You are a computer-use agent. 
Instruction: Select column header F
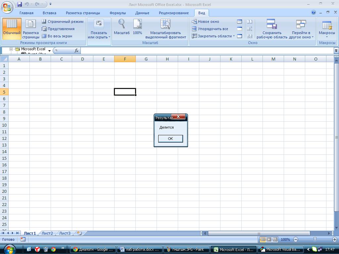(125, 59)
